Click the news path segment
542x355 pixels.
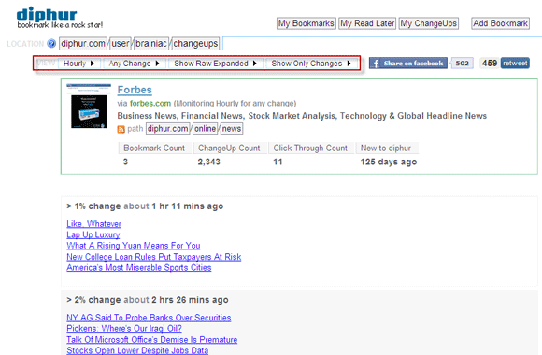click(x=232, y=129)
